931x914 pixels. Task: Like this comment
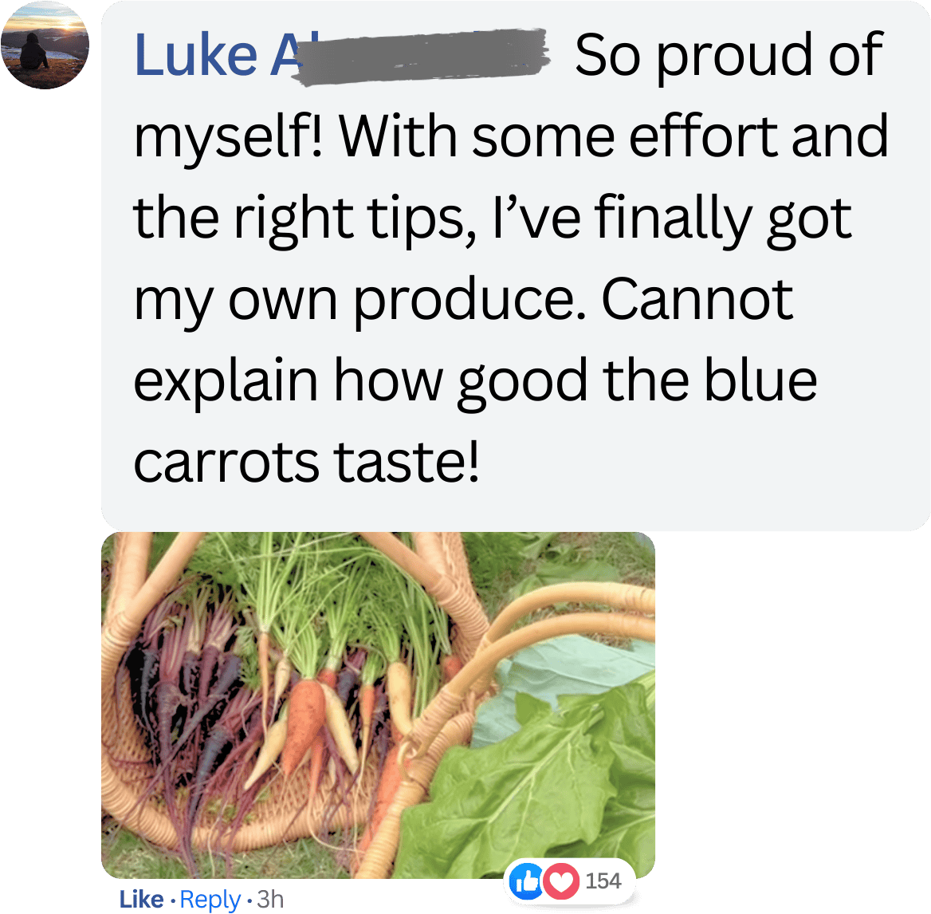[141, 899]
